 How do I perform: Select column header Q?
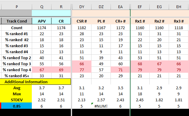coord(42,7)
